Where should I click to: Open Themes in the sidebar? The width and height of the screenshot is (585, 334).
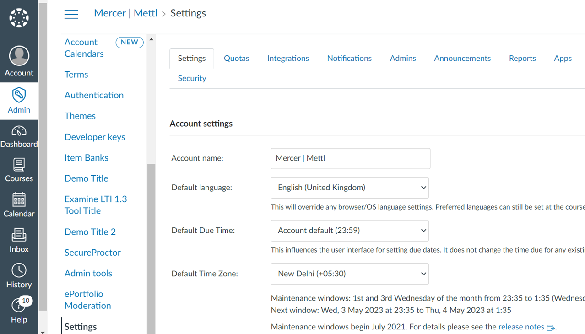coord(80,116)
